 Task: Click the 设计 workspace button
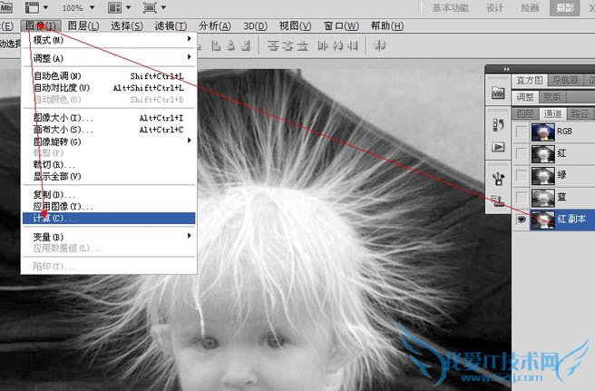click(x=494, y=8)
